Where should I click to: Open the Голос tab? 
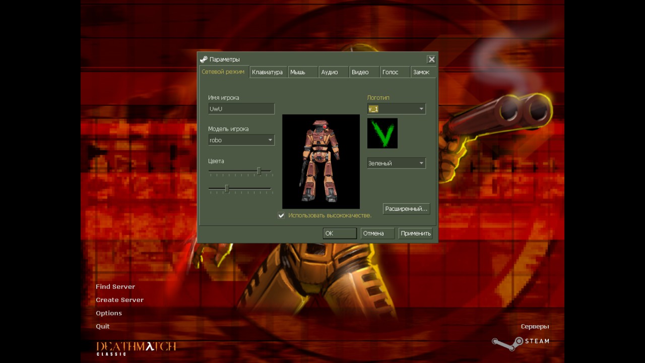(395, 72)
